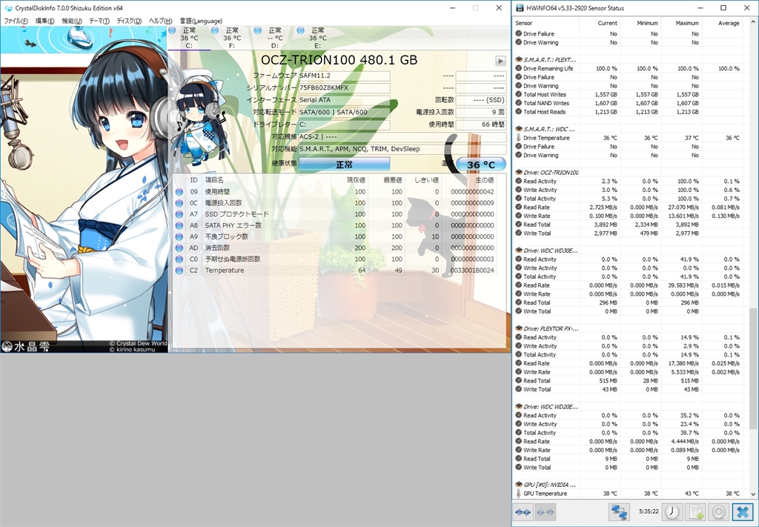Click the power-on count field showing 9 回
This screenshot has width=759, height=527.
(x=480, y=112)
